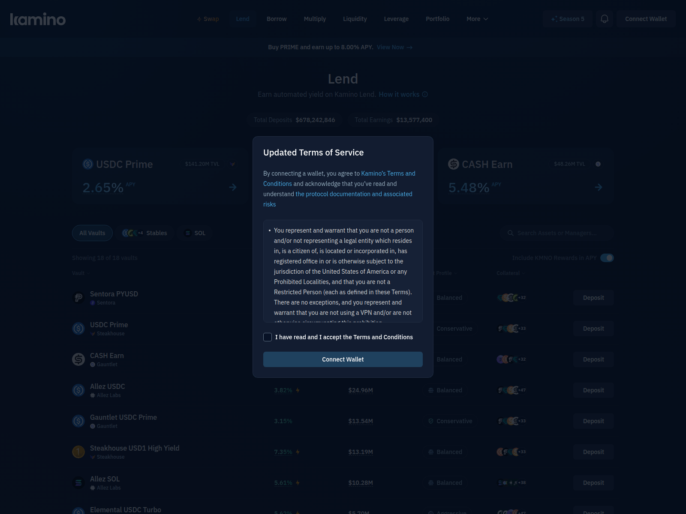Click the Steakhouse USD1 collateral icons
This screenshot has width=686, height=514.
pos(511,452)
